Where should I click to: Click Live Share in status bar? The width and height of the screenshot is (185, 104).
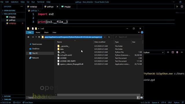pyautogui.click(x=28, y=103)
